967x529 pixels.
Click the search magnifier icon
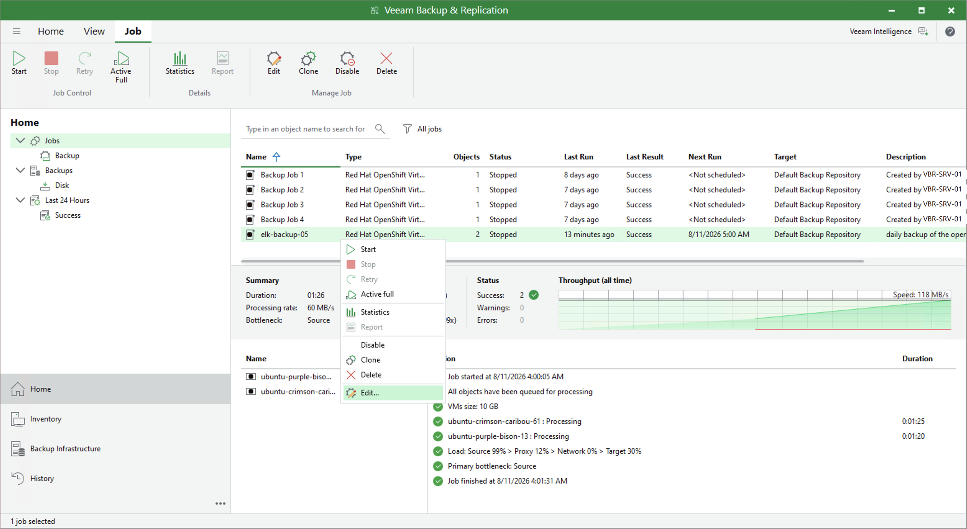pos(380,129)
